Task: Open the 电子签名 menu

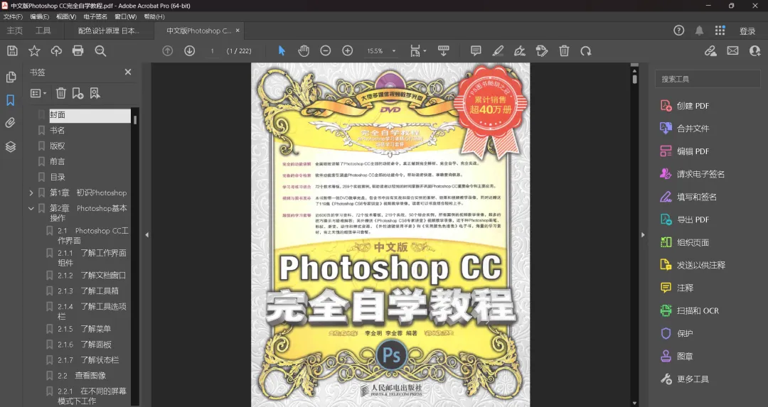Action: pyautogui.click(x=95, y=16)
